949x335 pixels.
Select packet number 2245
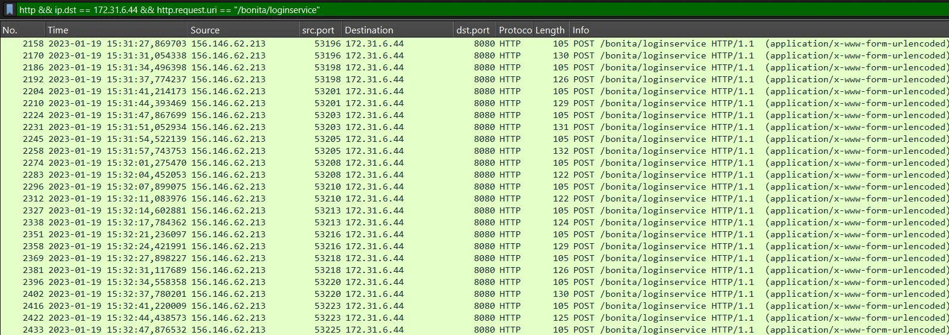(474, 139)
